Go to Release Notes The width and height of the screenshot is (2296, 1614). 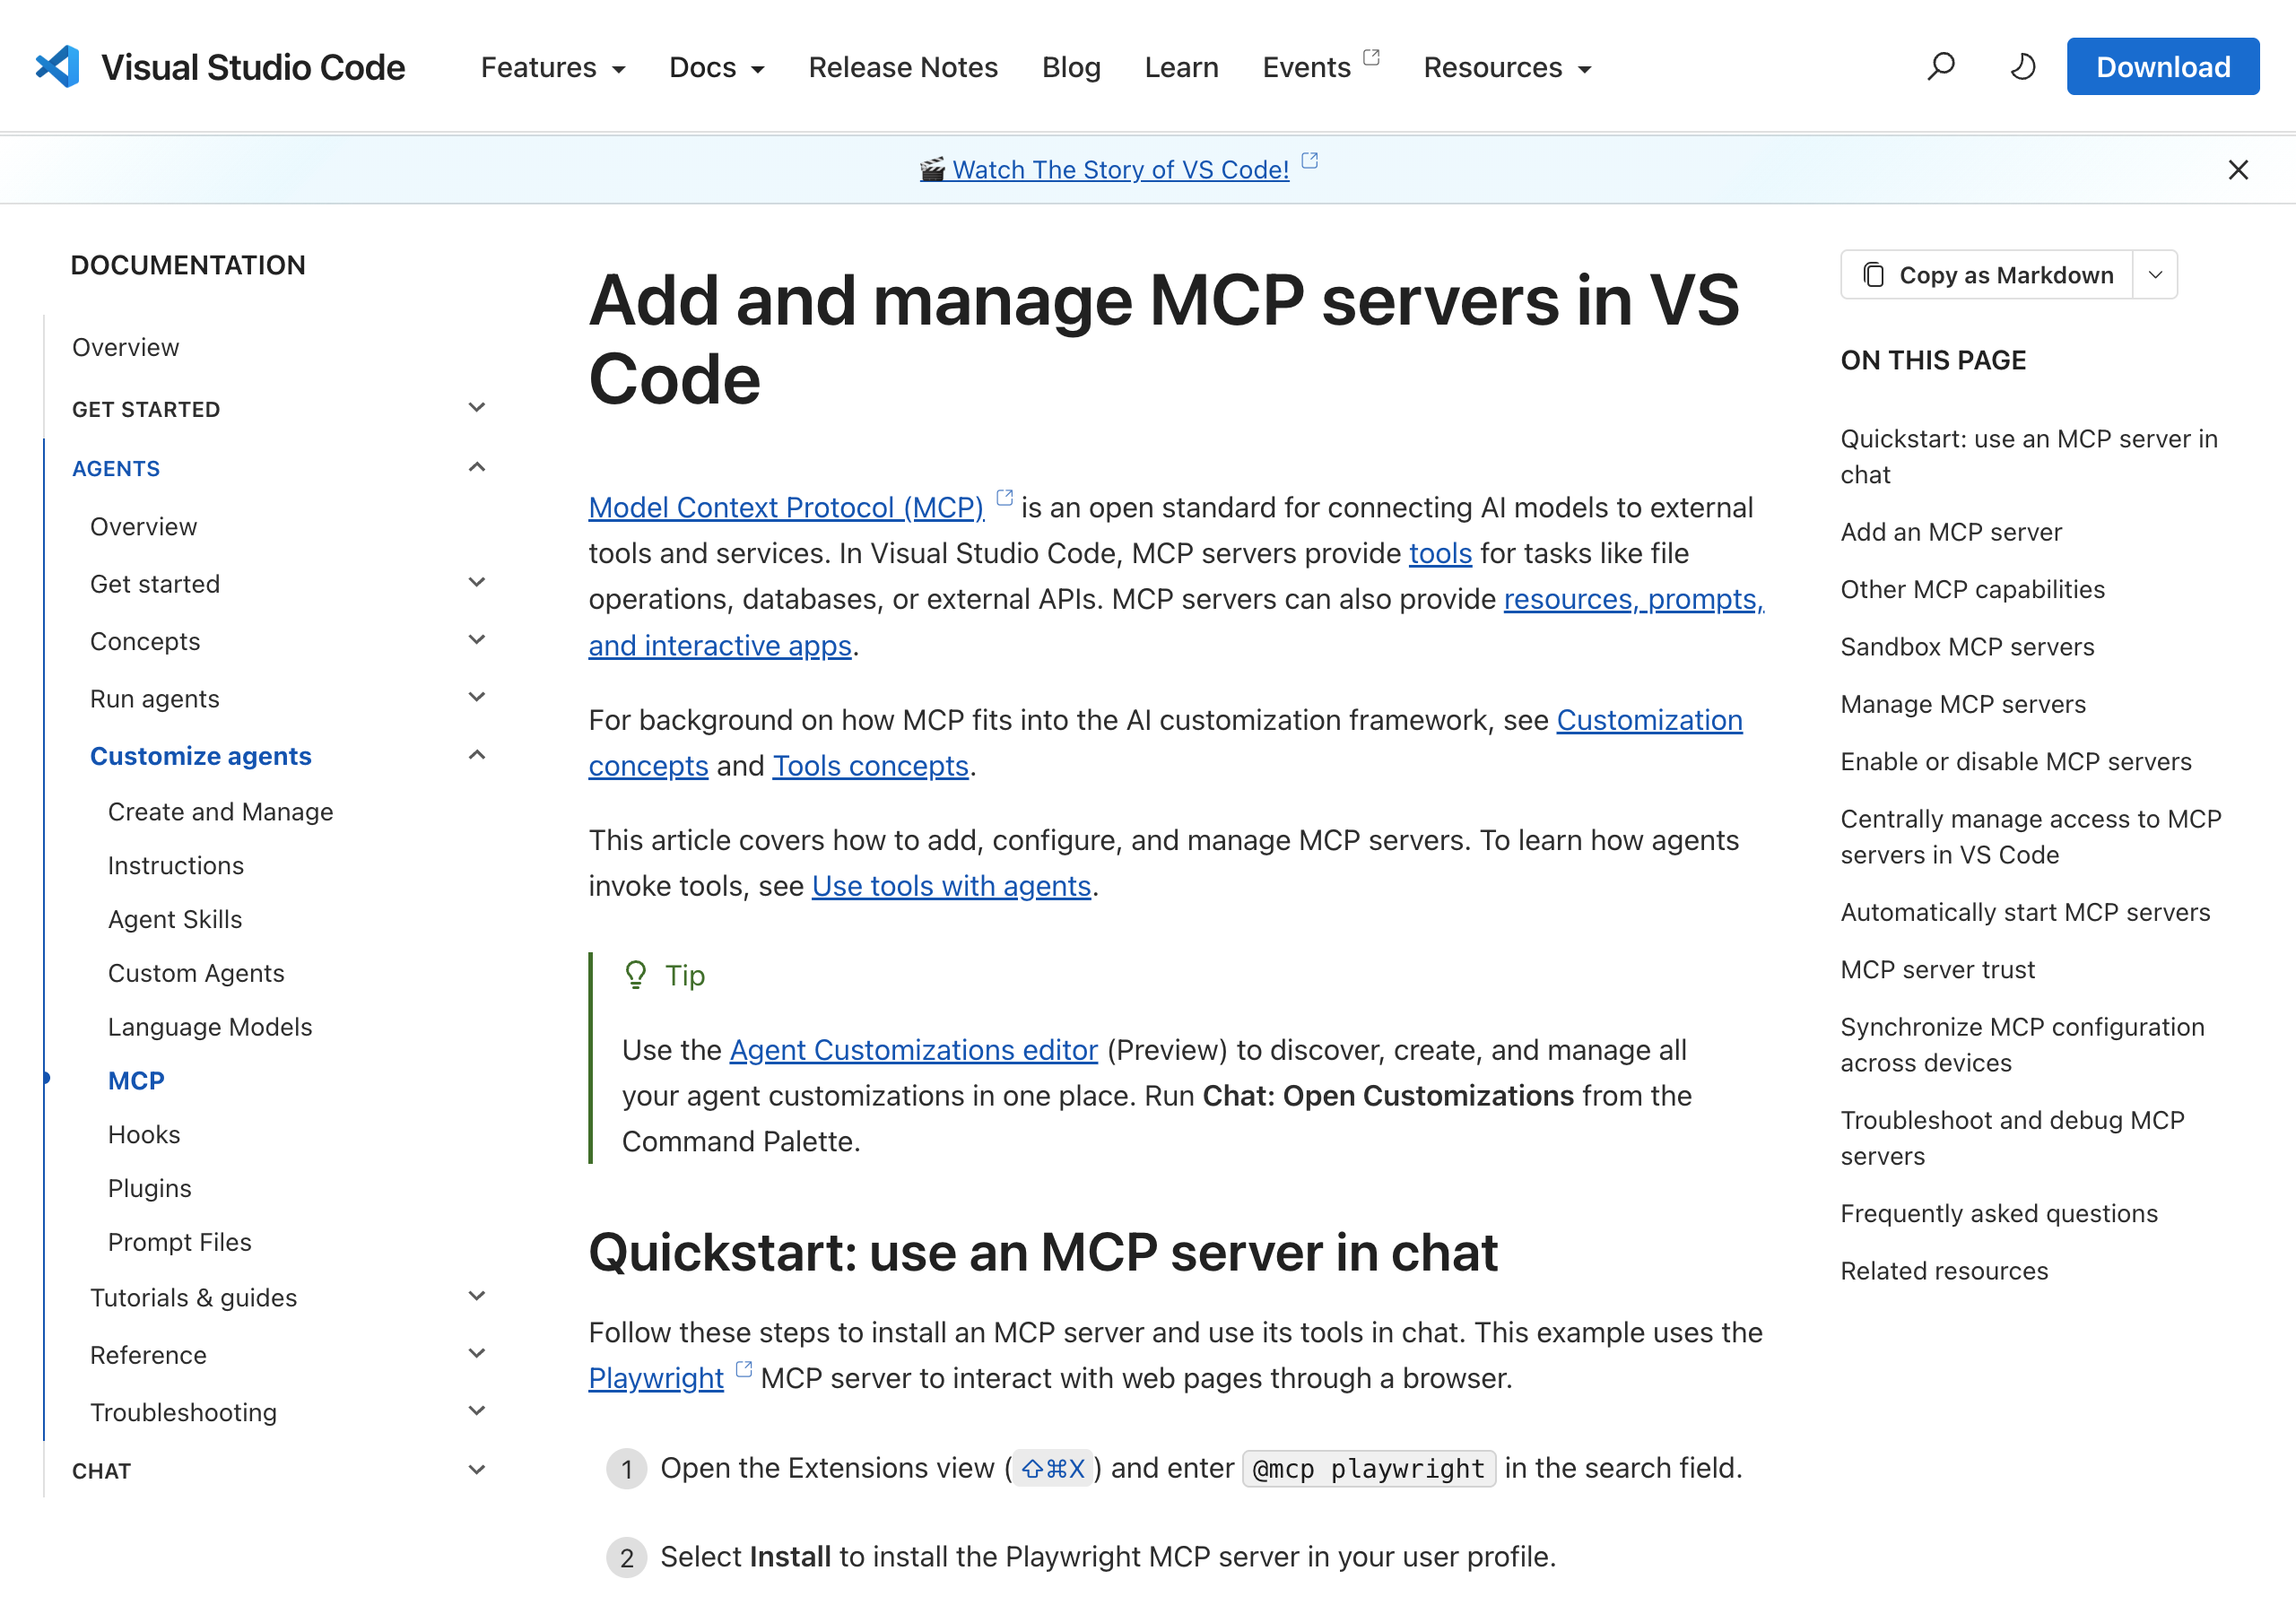(903, 67)
